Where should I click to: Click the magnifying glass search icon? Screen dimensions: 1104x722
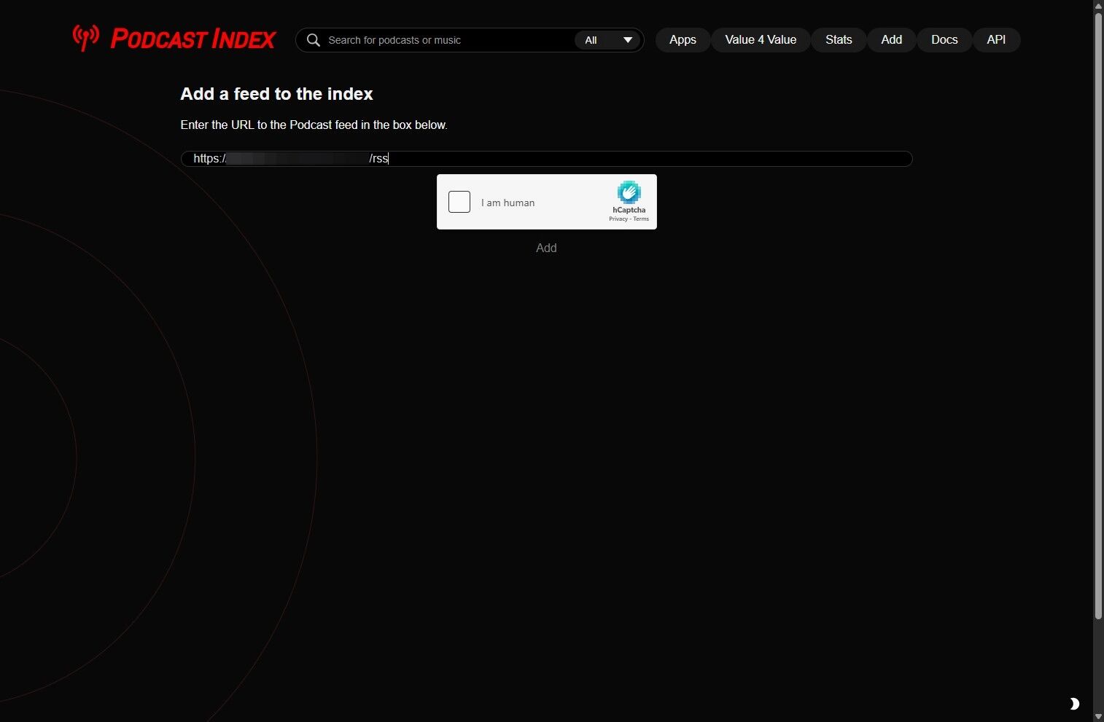tap(314, 40)
